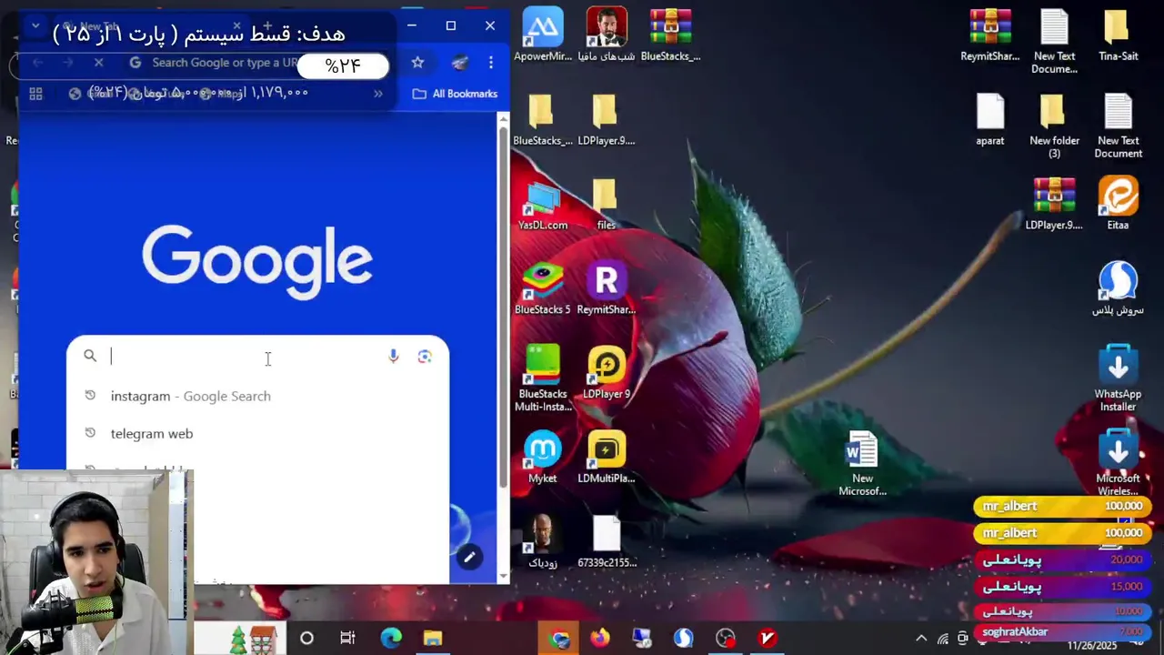Open the purple R ReymitShar app icon
The height and width of the screenshot is (655, 1164).
[607, 288]
